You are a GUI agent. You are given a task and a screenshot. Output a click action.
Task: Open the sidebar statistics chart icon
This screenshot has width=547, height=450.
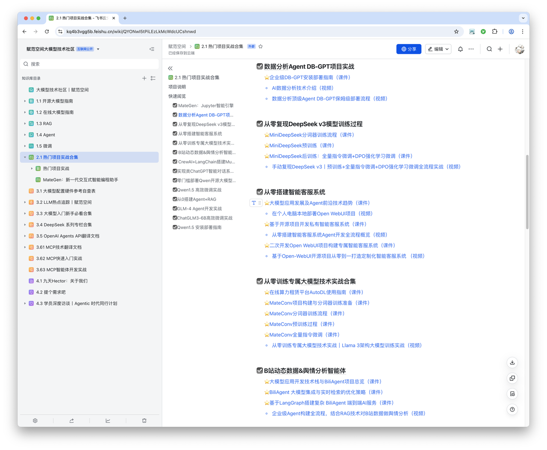(x=108, y=421)
